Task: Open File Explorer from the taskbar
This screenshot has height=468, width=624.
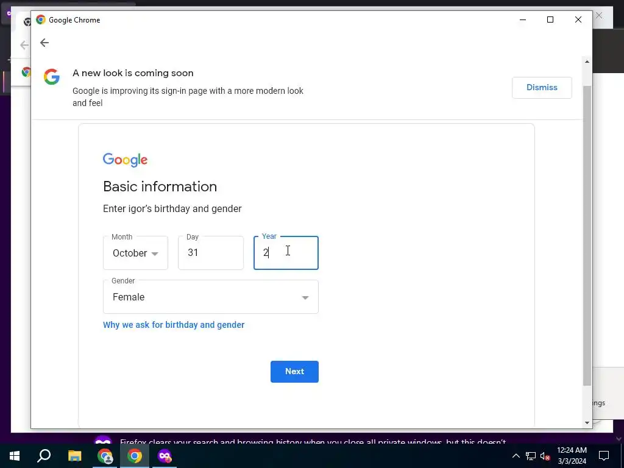Action: [74, 456]
